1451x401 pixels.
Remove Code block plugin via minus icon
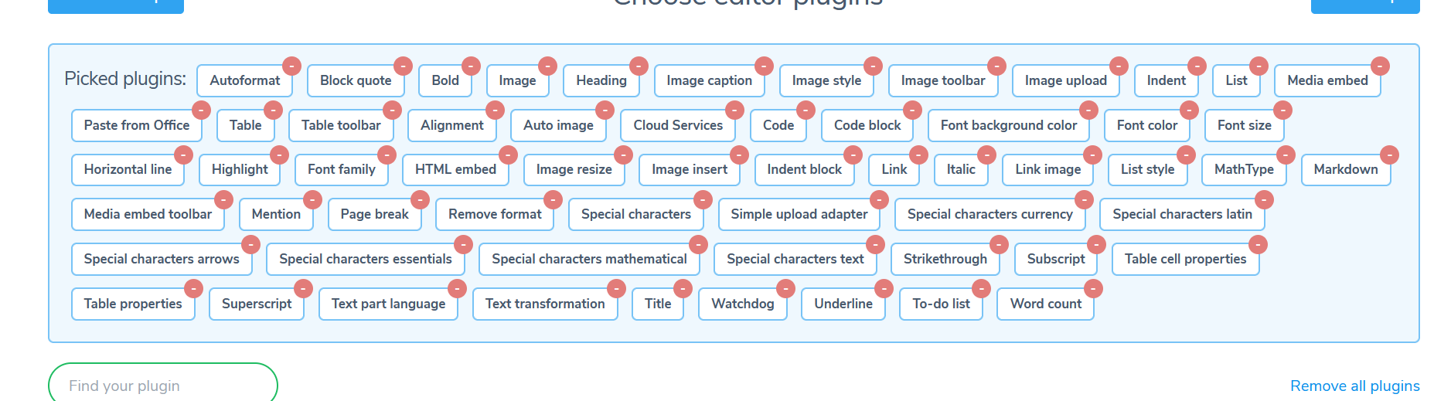tap(912, 110)
